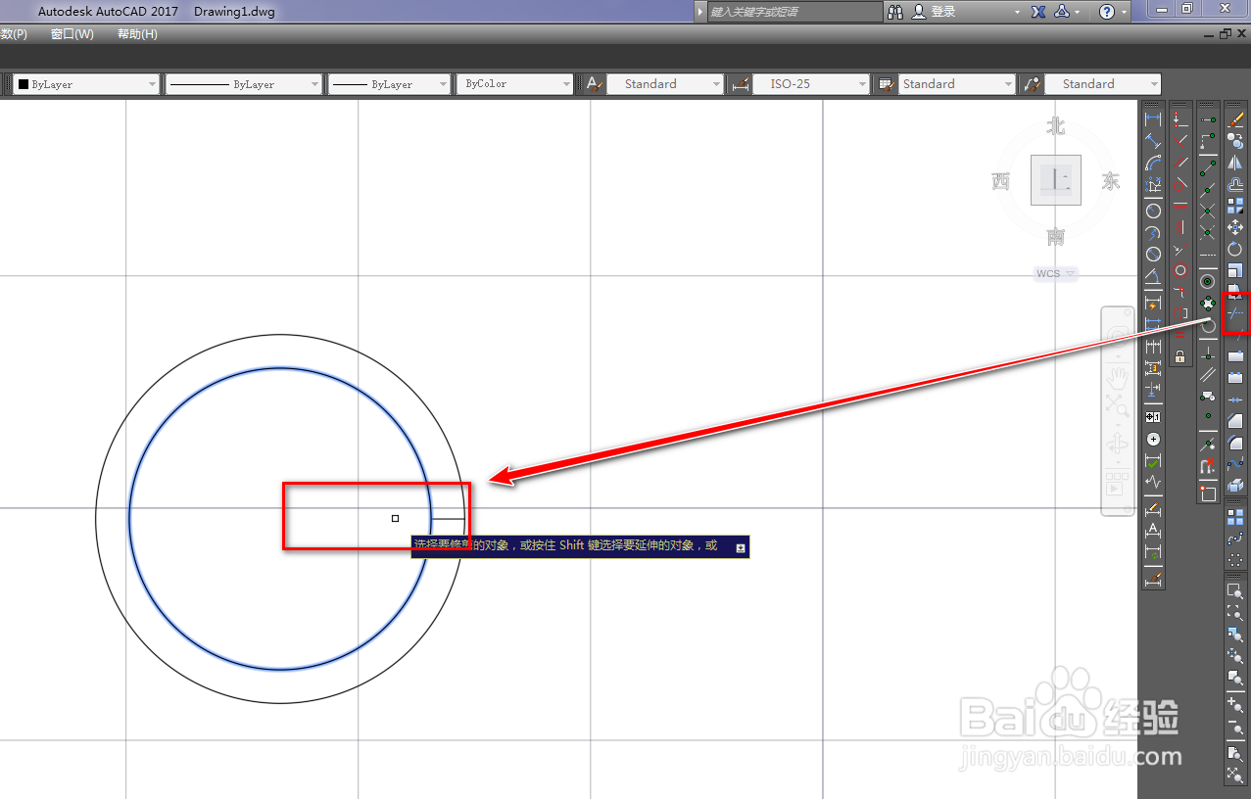Click the ViewCube top face

[1056, 180]
